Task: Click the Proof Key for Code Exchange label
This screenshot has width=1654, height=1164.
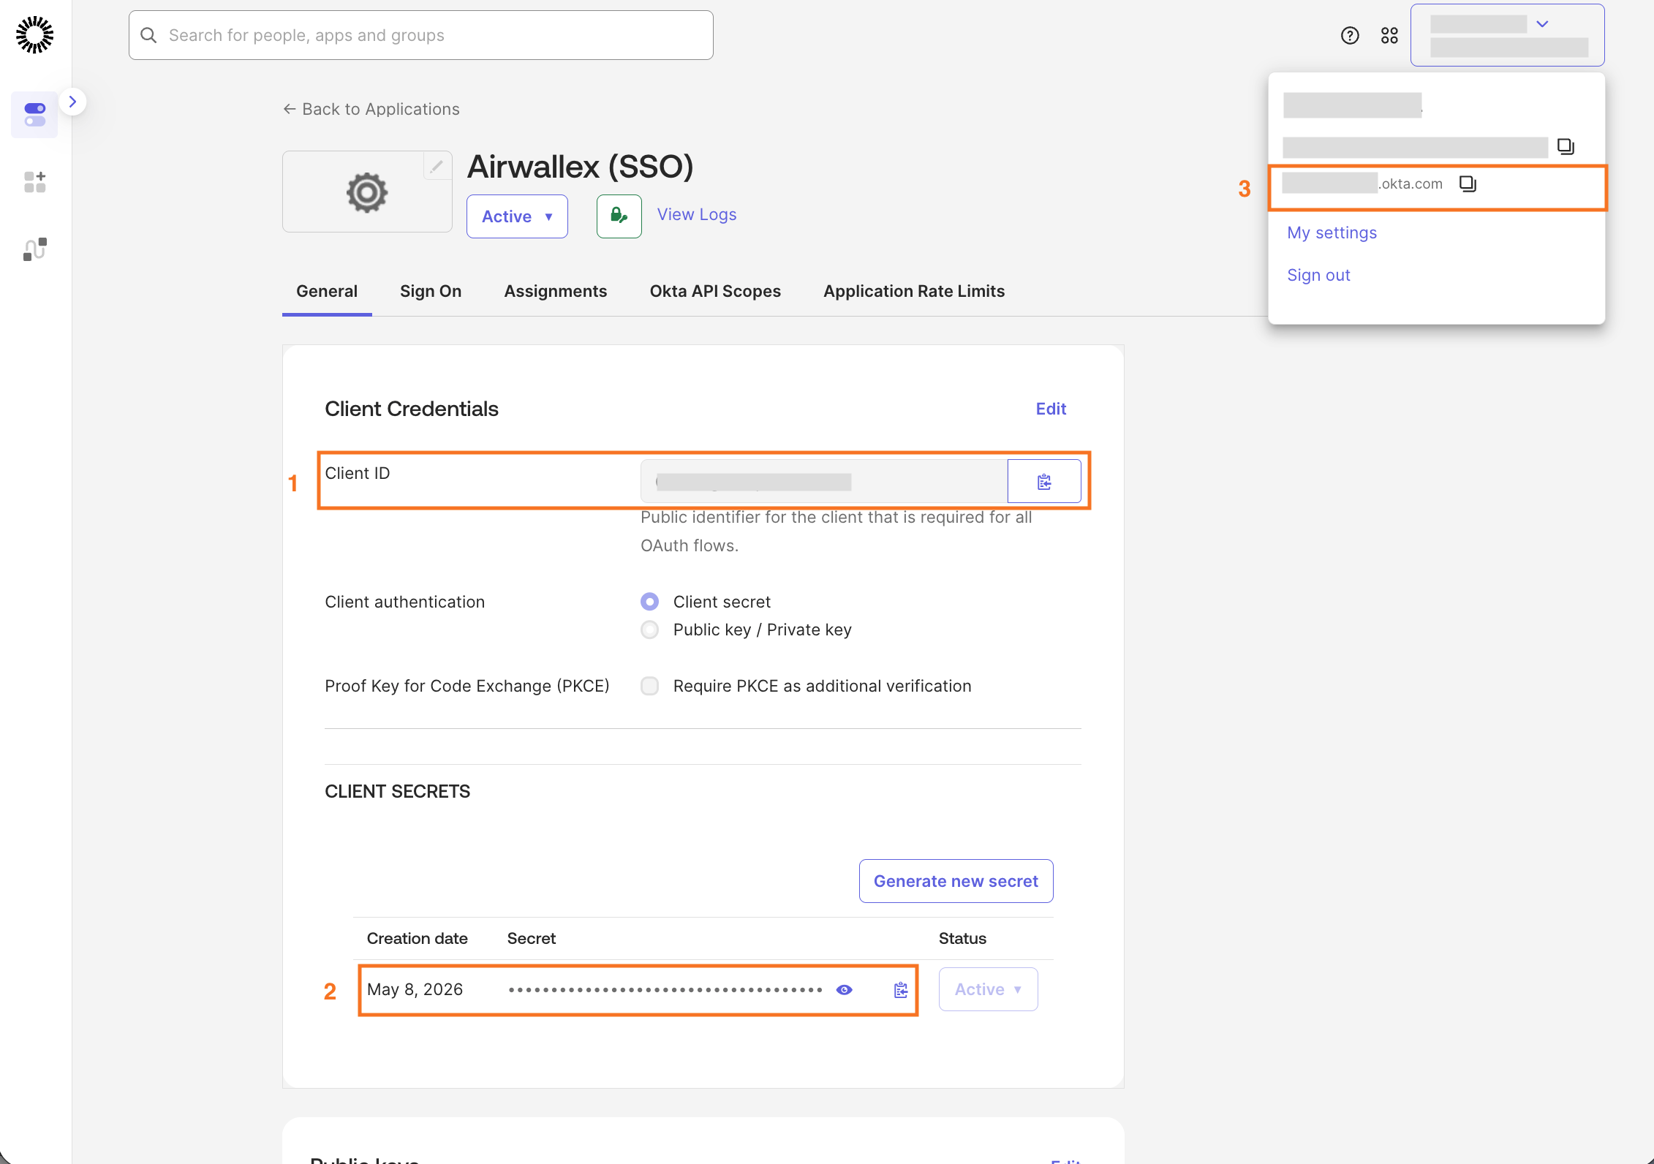Action: pyautogui.click(x=467, y=686)
